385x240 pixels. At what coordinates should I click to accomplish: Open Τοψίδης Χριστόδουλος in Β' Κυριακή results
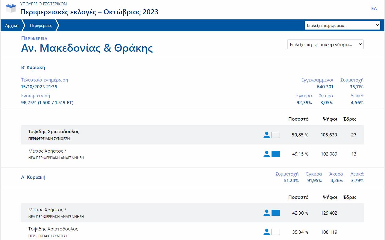click(54, 132)
